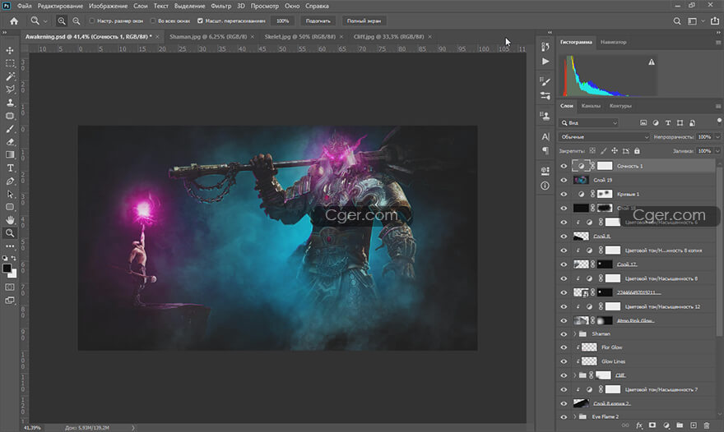Select the Path Selection arrow tool
724x432 pixels.
point(10,194)
